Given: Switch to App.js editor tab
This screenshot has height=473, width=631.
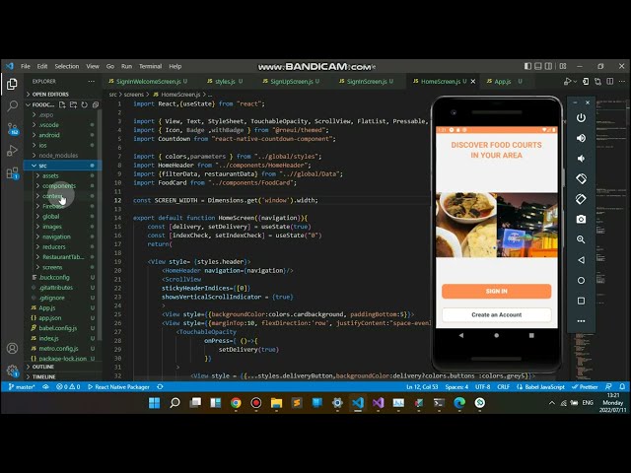Looking at the screenshot, I should click(x=503, y=82).
